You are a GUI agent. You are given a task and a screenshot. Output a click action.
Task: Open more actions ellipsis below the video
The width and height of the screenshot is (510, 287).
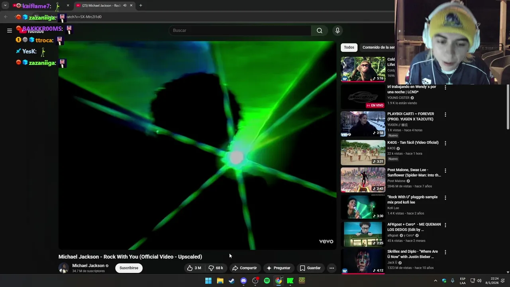(x=331, y=268)
